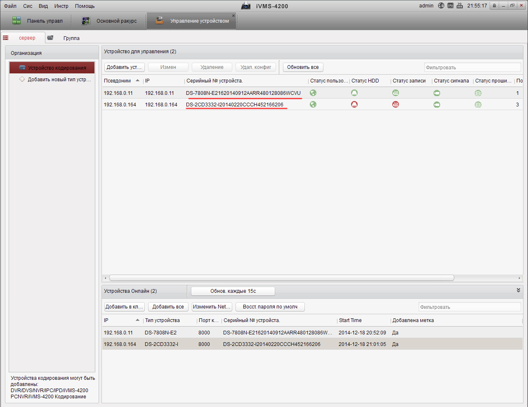The height and width of the screenshot is (407, 528).
Task: Click the Измен button
Action: point(168,67)
